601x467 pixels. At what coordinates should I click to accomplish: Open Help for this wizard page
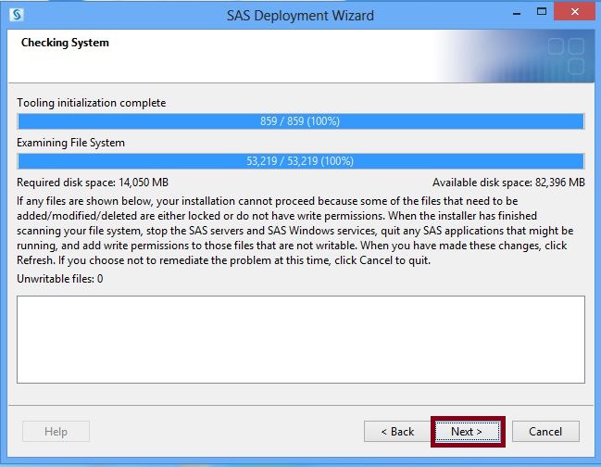click(x=56, y=432)
